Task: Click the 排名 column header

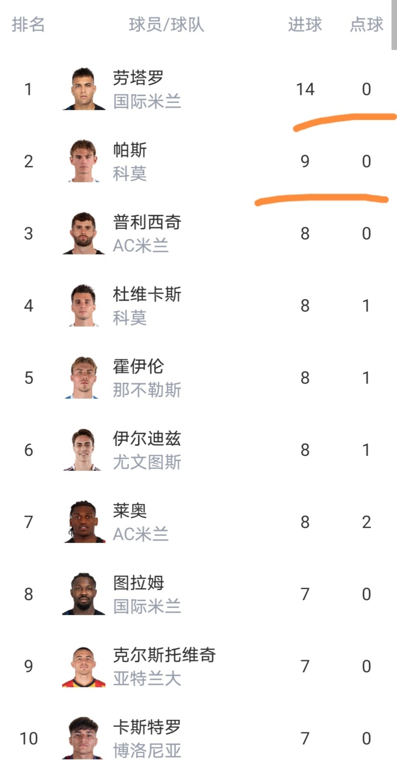Action: [28, 25]
